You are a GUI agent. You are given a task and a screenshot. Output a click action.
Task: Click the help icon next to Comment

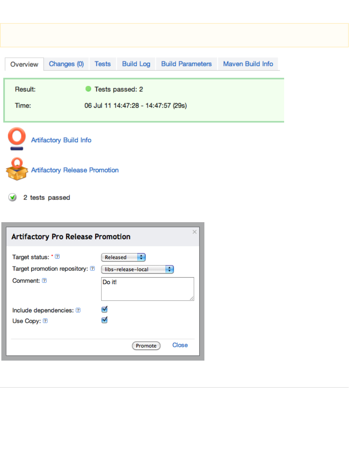44,281
